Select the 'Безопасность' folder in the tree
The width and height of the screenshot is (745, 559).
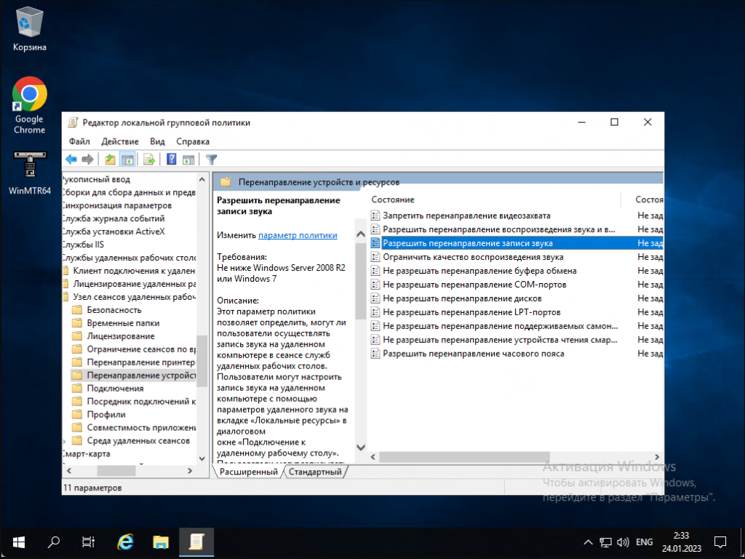pos(113,310)
